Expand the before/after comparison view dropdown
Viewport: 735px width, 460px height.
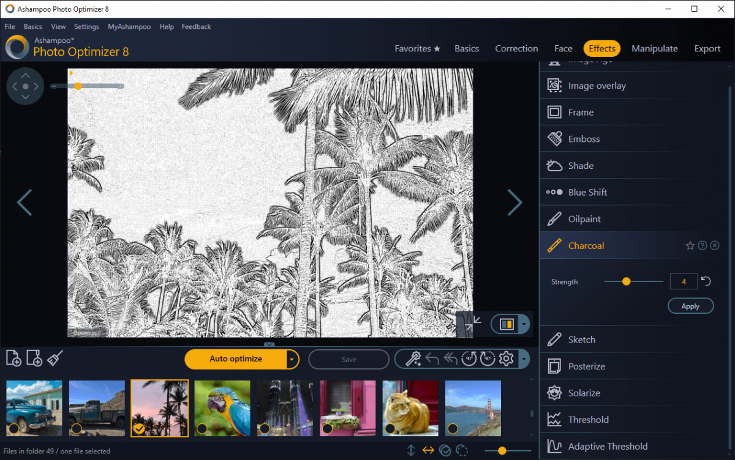click(523, 324)
